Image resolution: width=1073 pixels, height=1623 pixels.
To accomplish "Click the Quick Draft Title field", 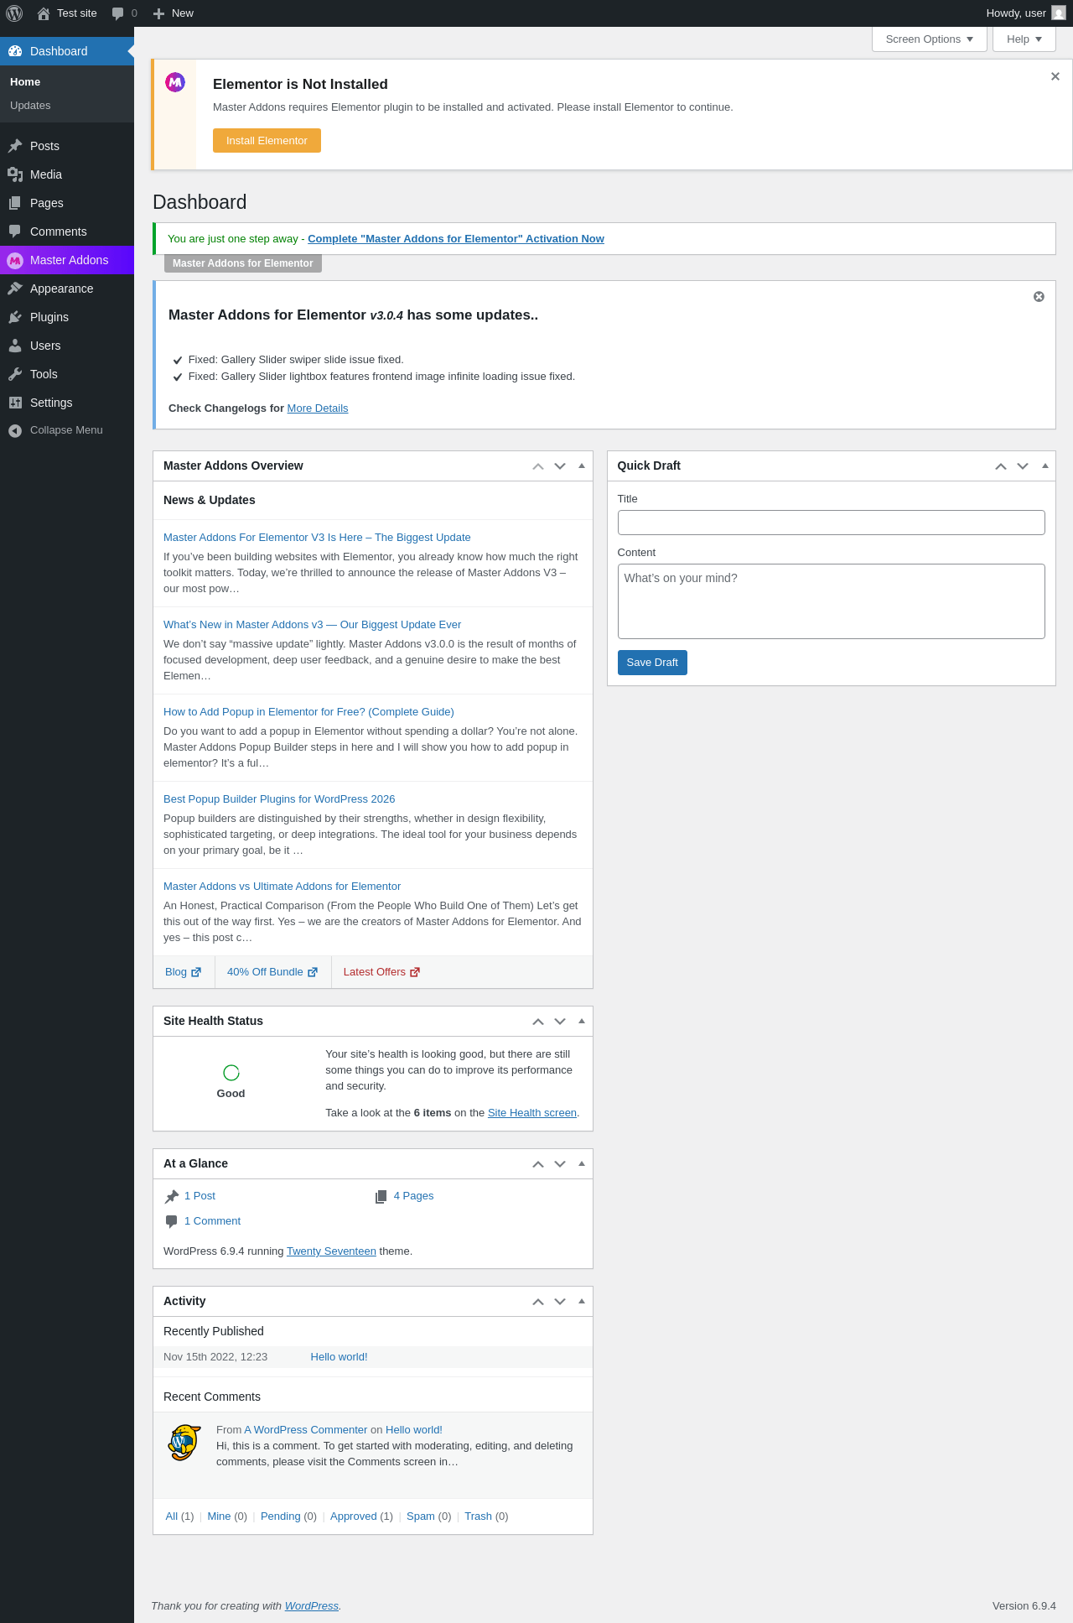I will pyautogui.click(x=831, y=523).
